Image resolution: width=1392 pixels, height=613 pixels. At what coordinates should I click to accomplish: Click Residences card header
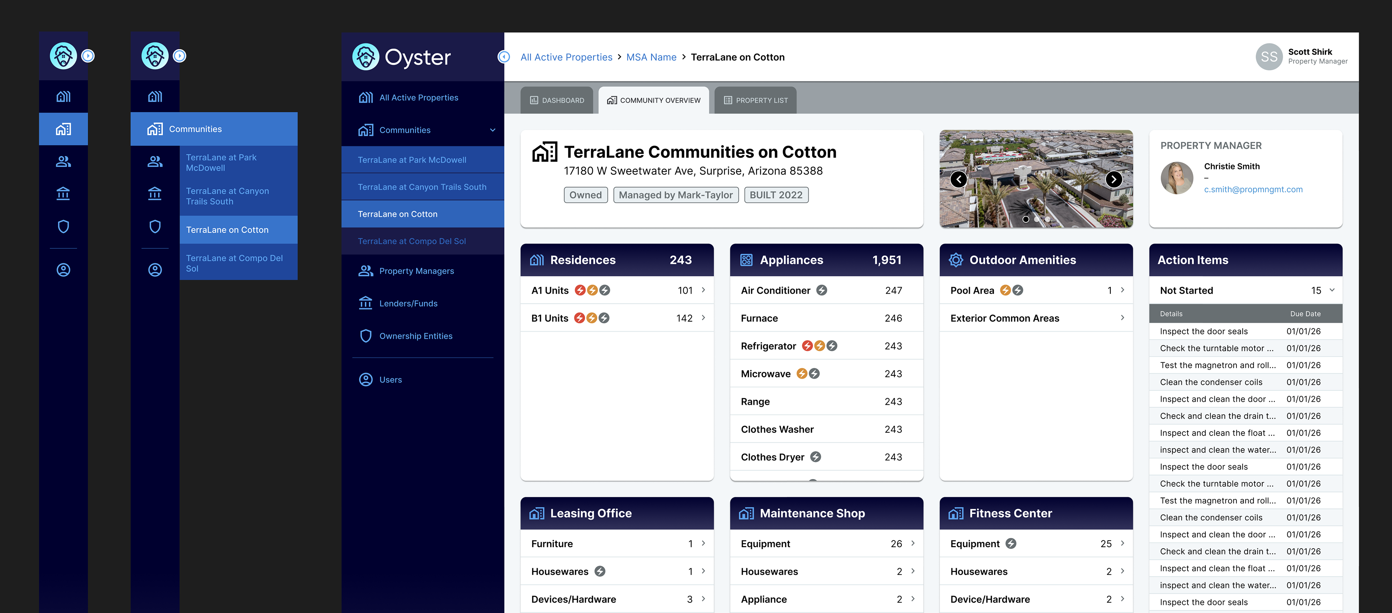pyautogui.click(x=617, y=260)
